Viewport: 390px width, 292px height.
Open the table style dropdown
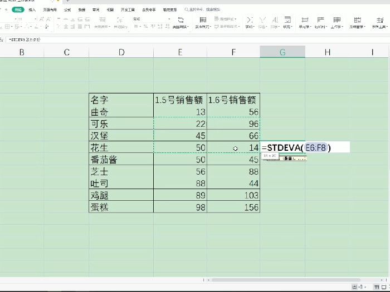[x=225, y=19]
